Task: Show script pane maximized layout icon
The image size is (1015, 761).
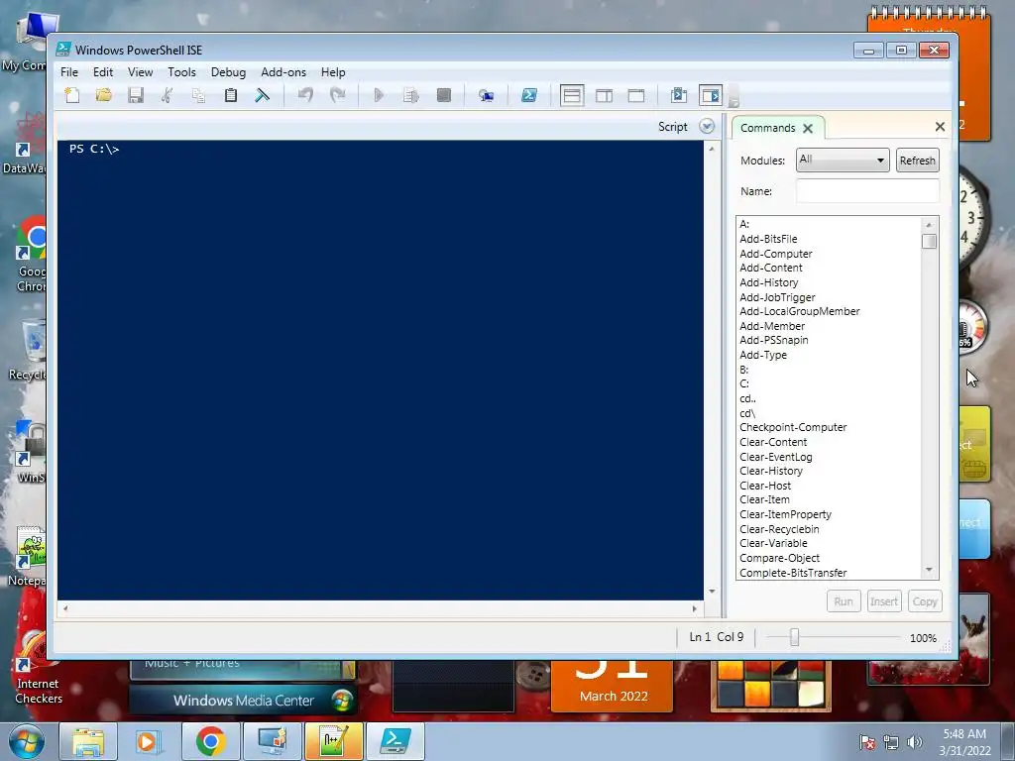Action: click(x=636, y=96)
